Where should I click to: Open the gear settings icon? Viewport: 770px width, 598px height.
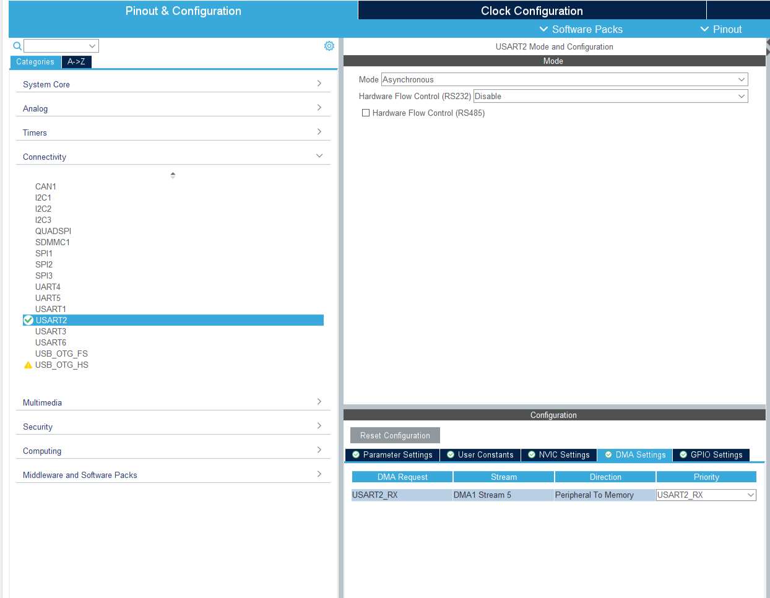pyautogui.click(x=329, y=46)
